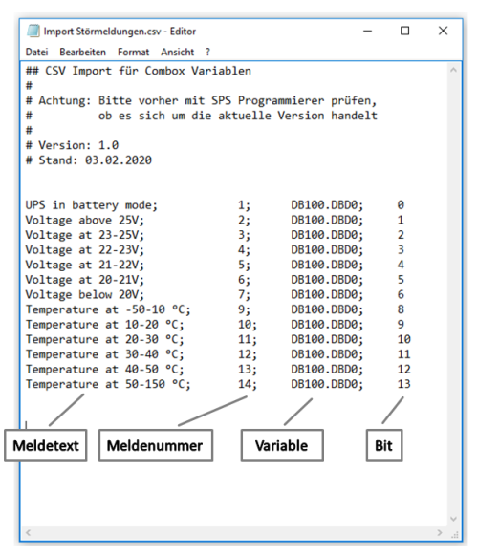478x554 pixels.
Task: Place cursor on '# Version: 1.0' line
Action: point(72,145)
